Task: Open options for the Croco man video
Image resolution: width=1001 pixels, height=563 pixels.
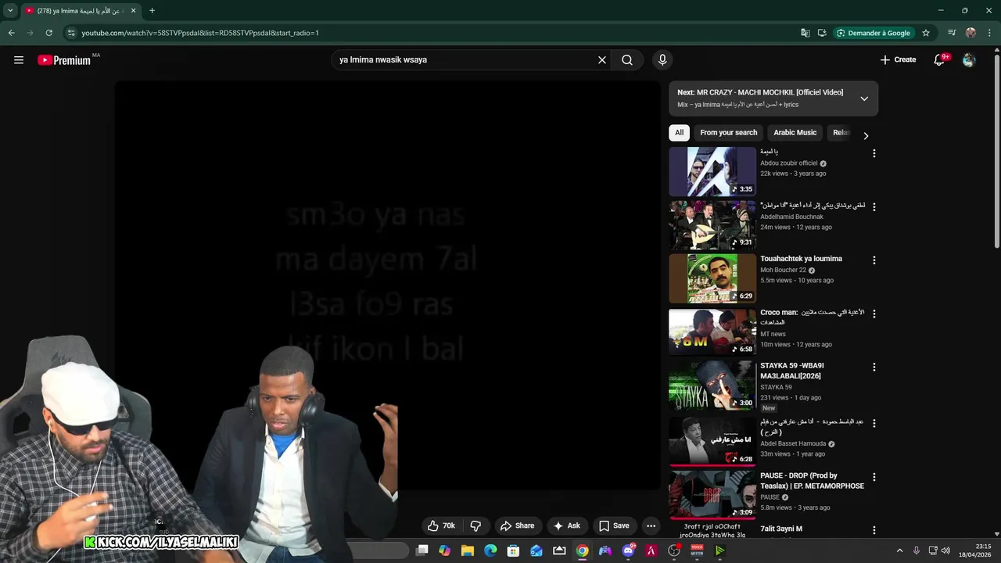Action: 874,314
